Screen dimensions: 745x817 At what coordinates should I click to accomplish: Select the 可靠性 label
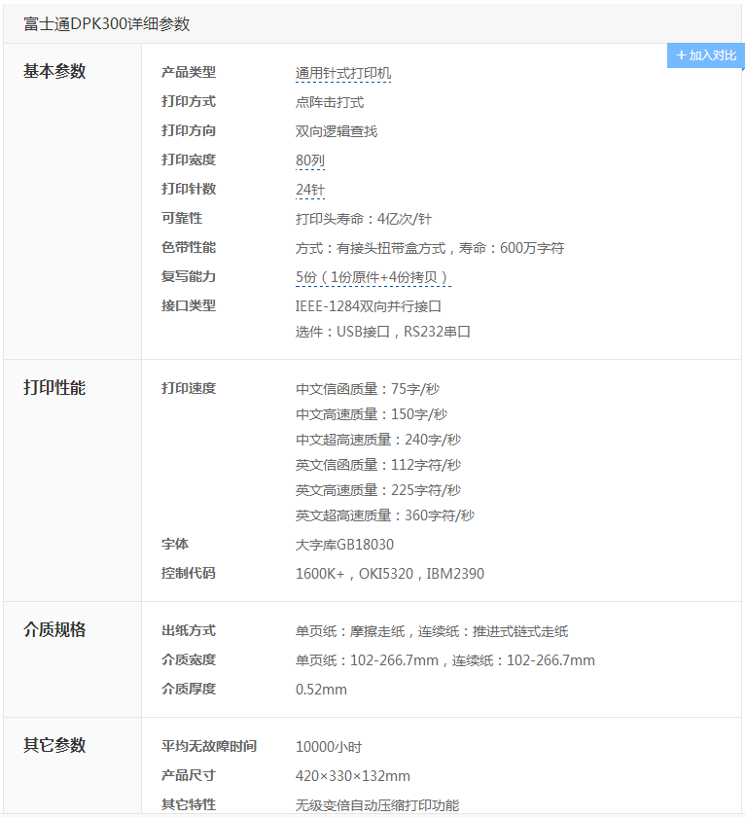tap(181, 218)
